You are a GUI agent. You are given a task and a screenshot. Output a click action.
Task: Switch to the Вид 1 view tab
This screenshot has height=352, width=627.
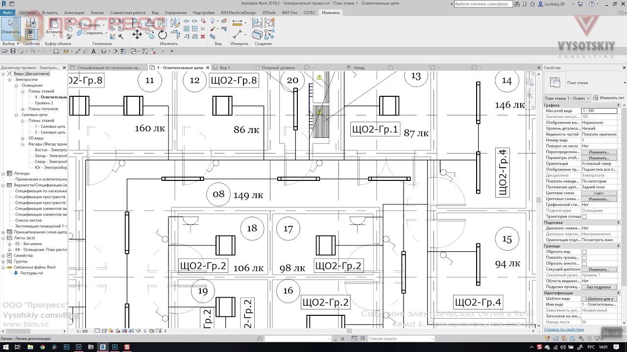[x=225, y=67]
